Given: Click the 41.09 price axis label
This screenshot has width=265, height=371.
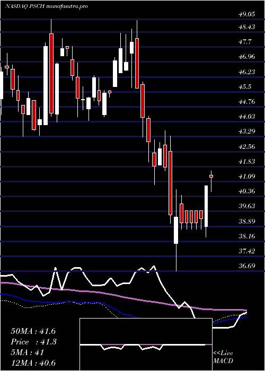Looking at the screenshot, I should click(246, 176).
